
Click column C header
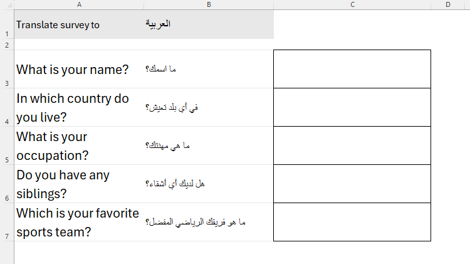[x=352, y=5]
